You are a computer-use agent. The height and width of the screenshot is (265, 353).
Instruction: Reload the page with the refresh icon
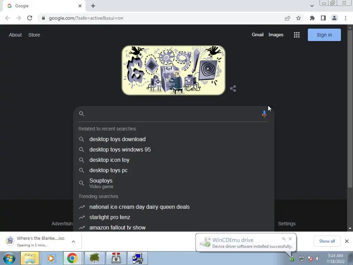(30, 18)
